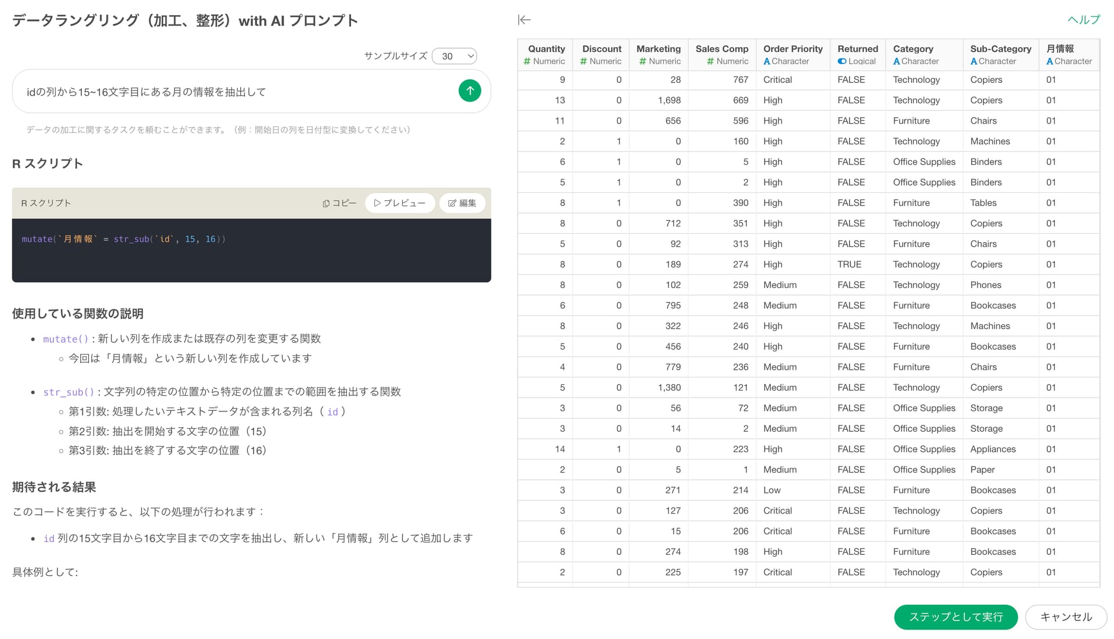
Task: Click the プレビュー preview button
Action: click(400, 203)
